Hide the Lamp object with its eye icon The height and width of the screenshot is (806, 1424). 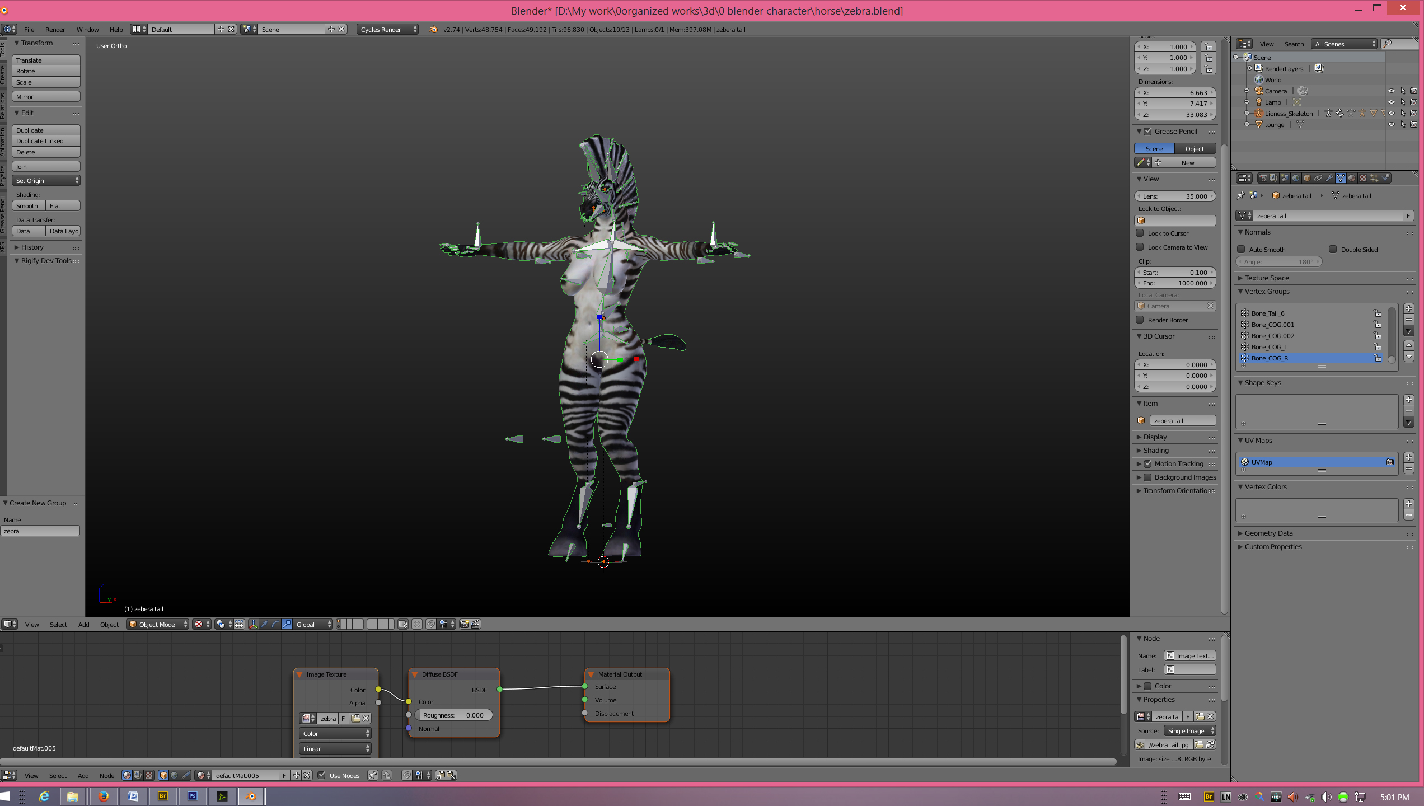coord(1391,102)
